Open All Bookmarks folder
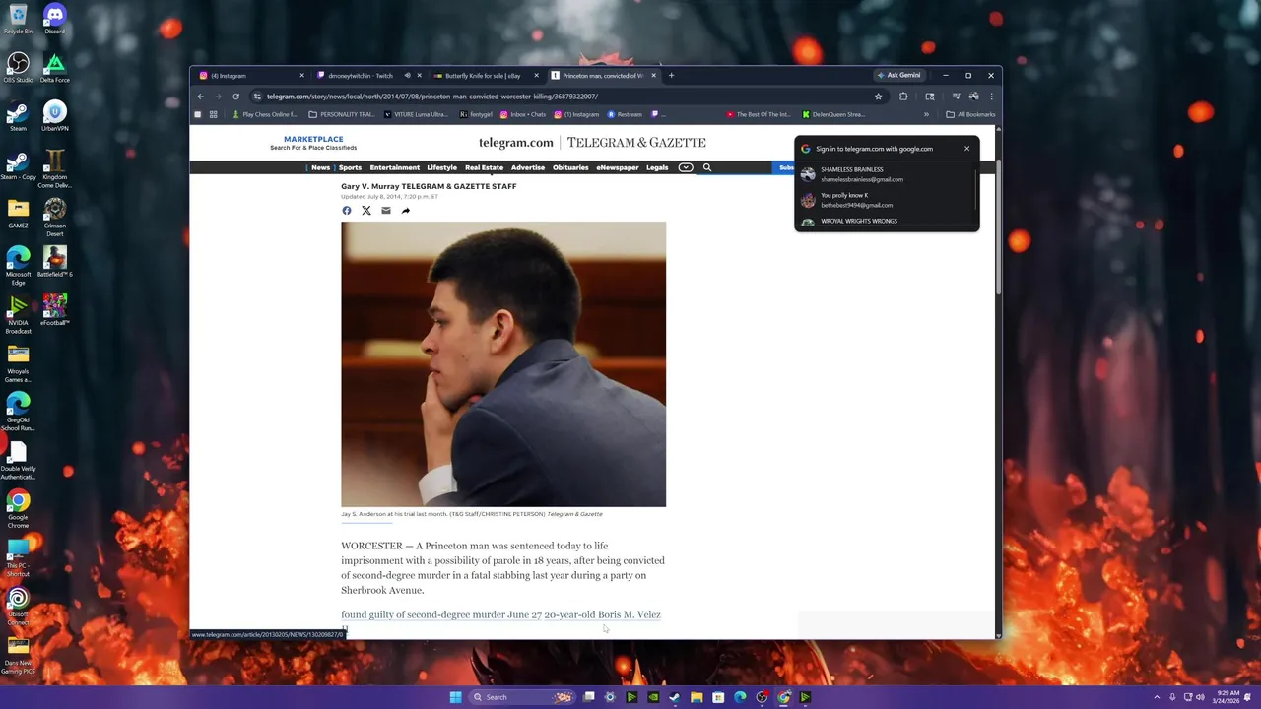The image size is (1261, 709). 970,114
